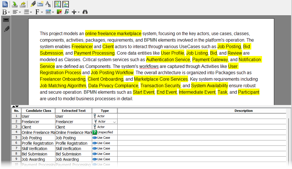Viewport: 292px width, 169px height.
Task: Toggle the diagram view button
Action: coord(65,4)
